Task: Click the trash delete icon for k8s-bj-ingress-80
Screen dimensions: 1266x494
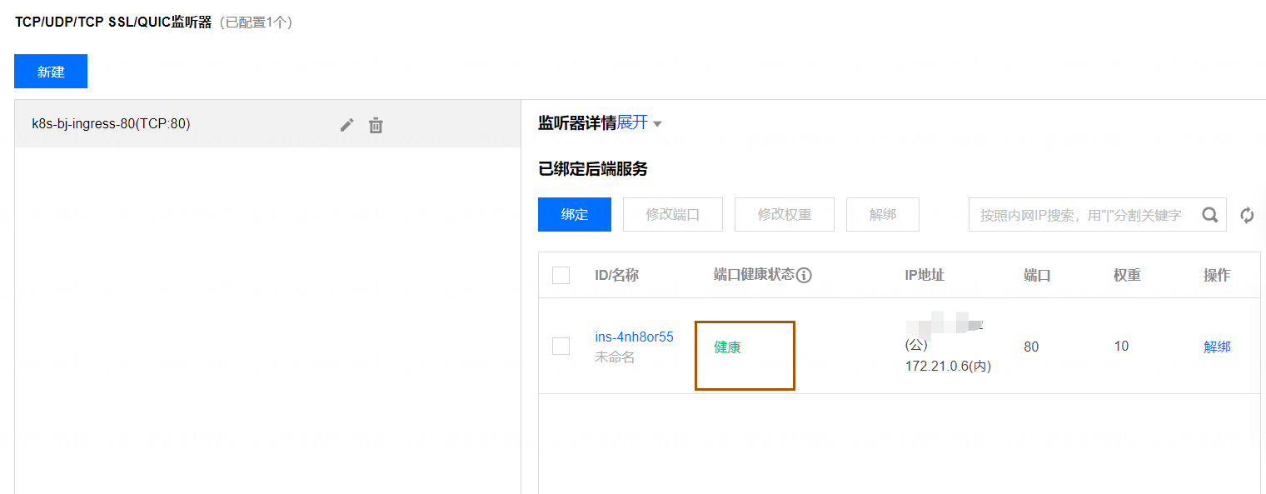Action: (376, 126)
